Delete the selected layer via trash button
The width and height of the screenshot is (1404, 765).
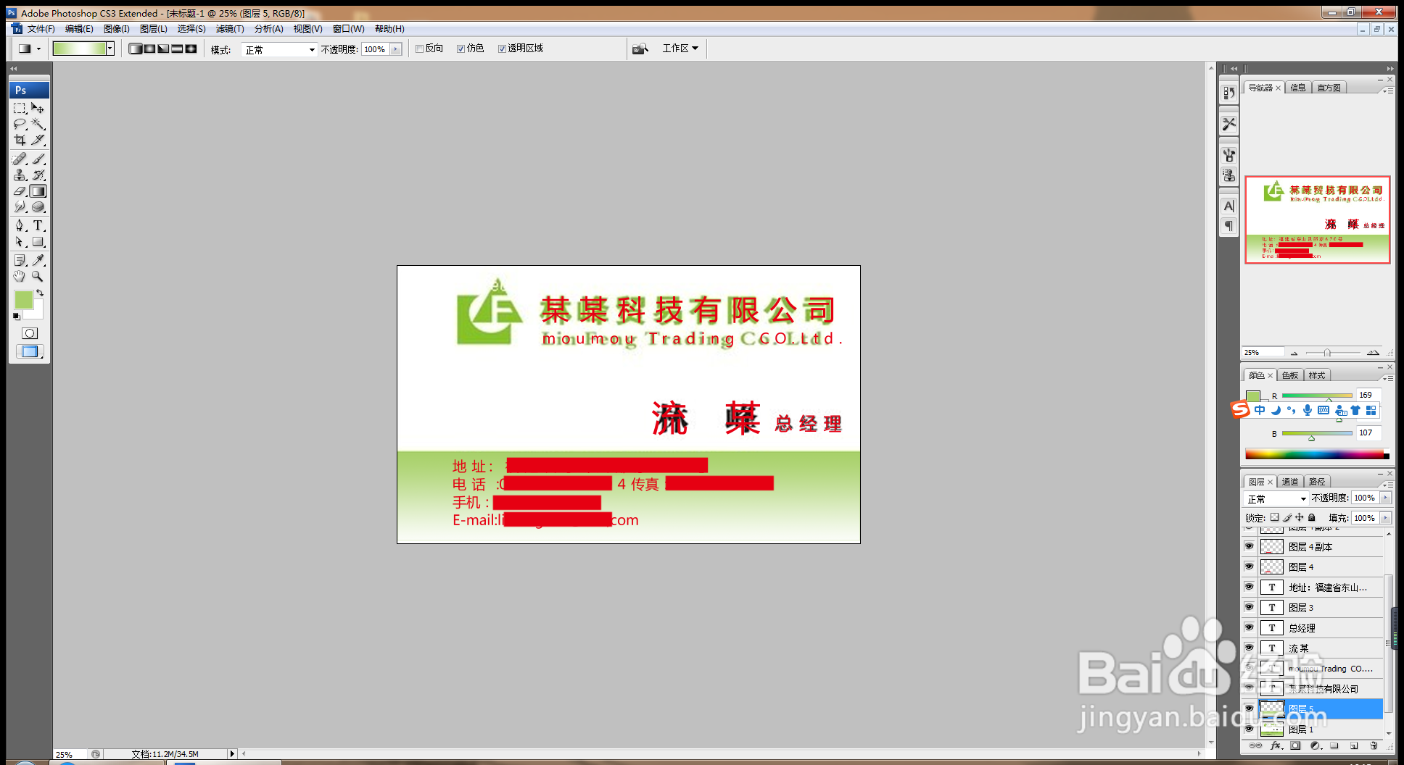tap(1374, 745)
